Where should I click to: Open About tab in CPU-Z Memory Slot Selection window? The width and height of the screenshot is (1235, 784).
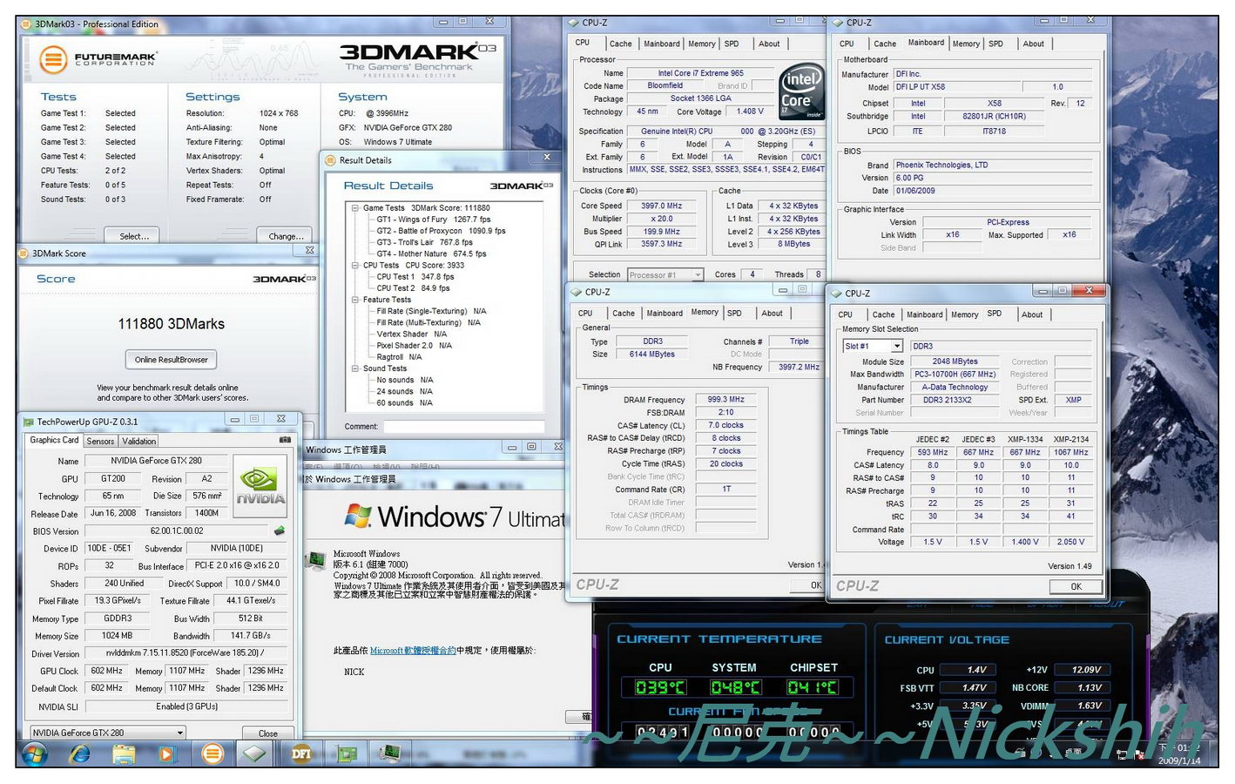click(1032, 315)
